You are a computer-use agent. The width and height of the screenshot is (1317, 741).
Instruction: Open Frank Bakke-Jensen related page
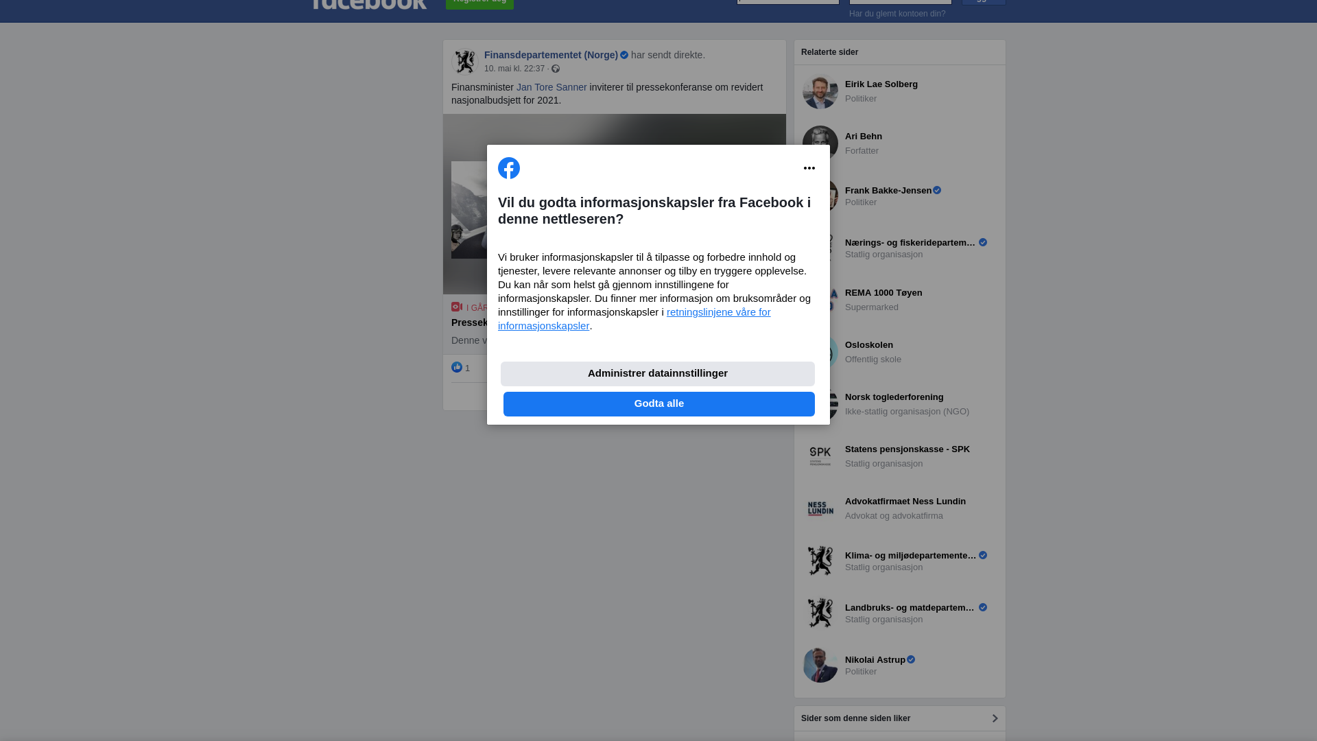point(888,191)
